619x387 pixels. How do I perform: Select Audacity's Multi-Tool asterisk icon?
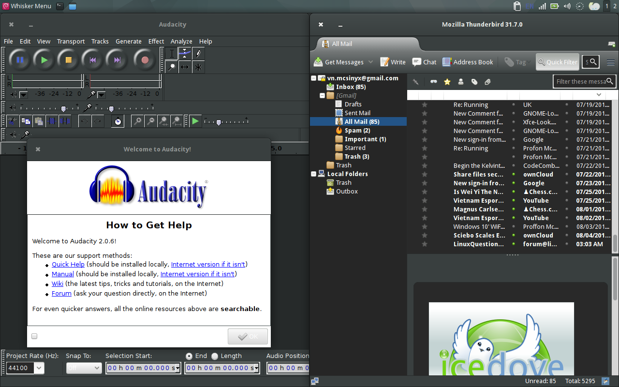(198, 67)
